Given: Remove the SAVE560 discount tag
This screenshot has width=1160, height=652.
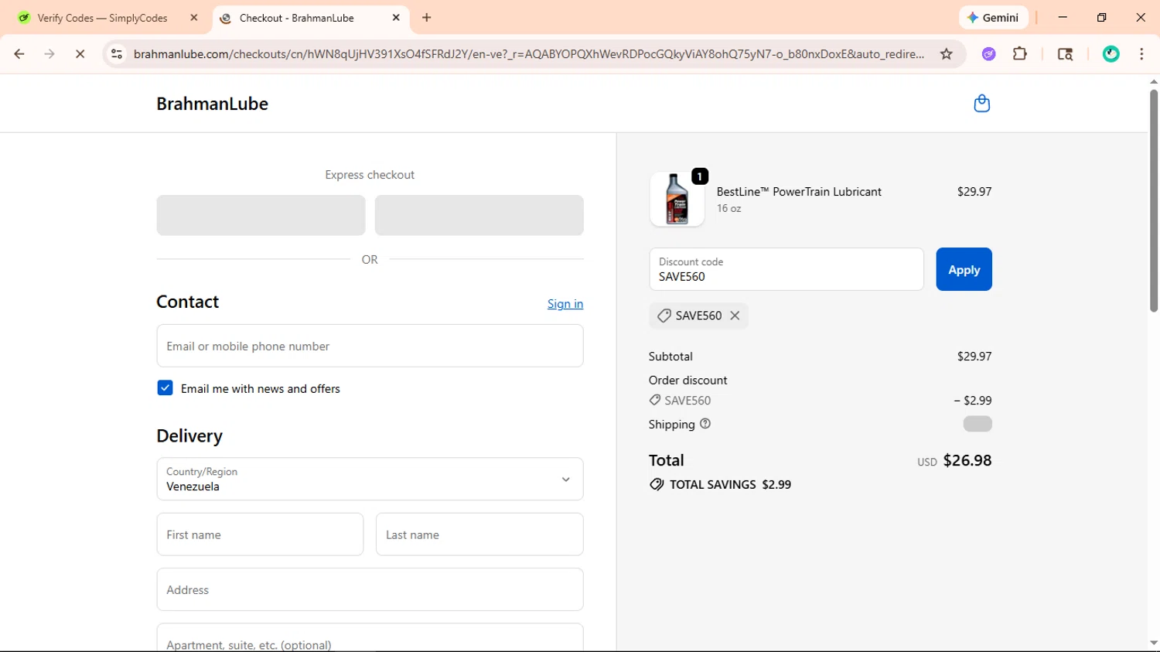Looking at the screenshot, I should [x=735, y=316].
